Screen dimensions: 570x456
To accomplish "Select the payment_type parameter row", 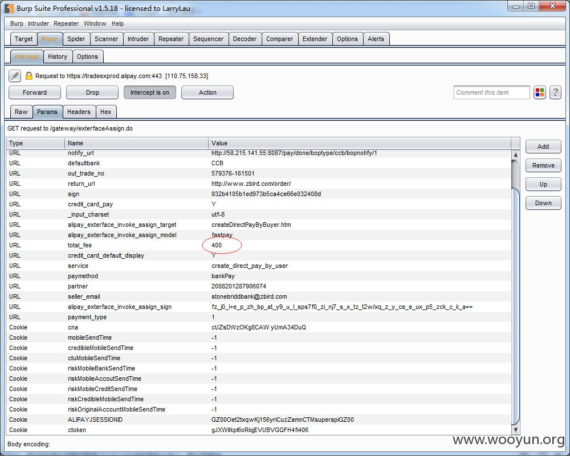I will (258, 317).
